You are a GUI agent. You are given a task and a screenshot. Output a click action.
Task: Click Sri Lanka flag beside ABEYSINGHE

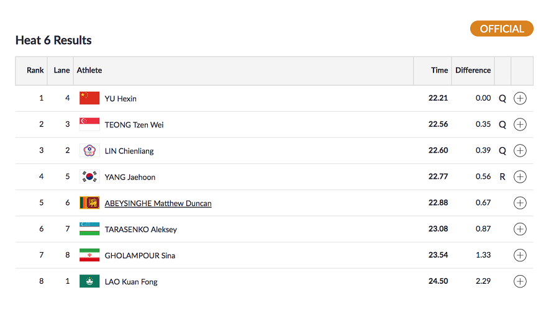coord(89,203)
